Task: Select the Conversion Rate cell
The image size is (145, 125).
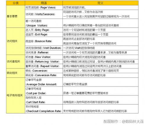Action: 44,75
